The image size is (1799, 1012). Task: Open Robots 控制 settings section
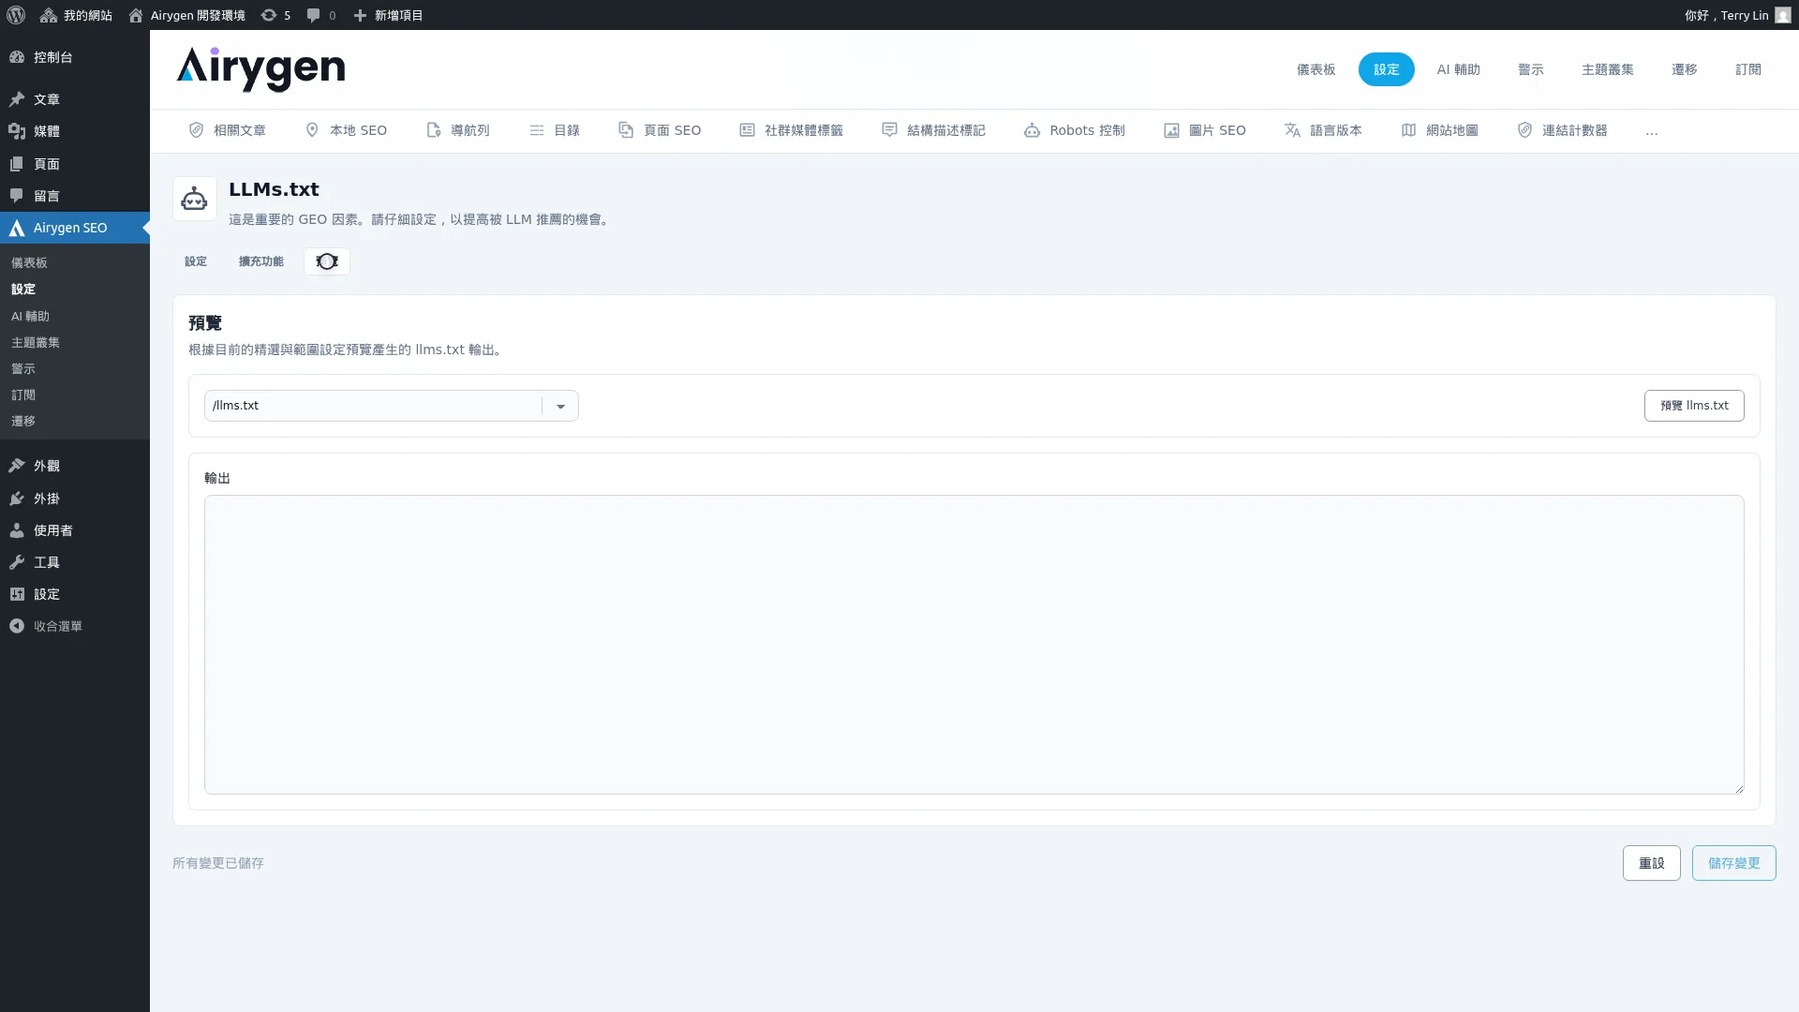[x=1075, y=130]
